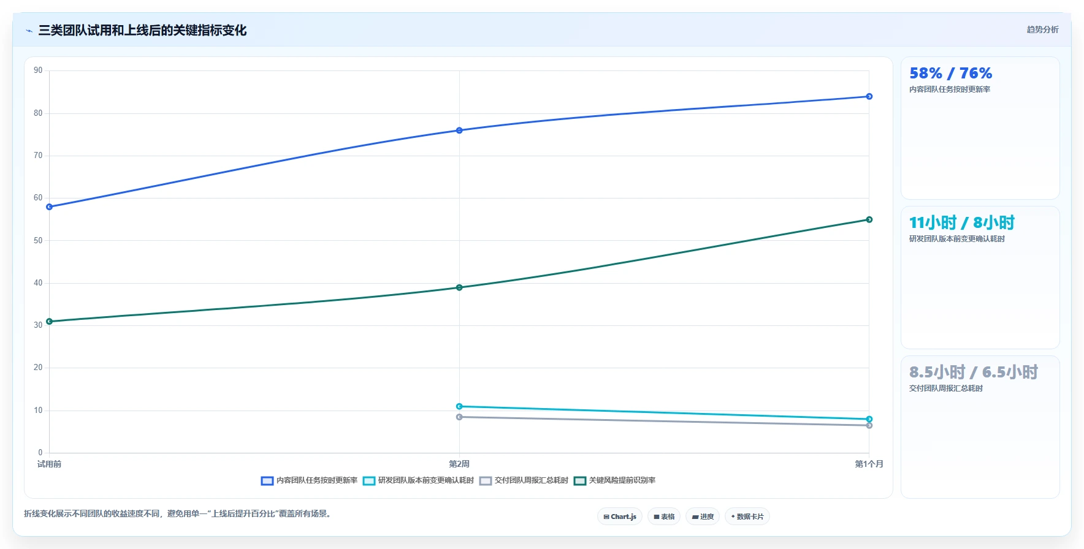Click x-axis label 第2周
This screenshot has width=1084, height=549.
[x=459, y=464]
